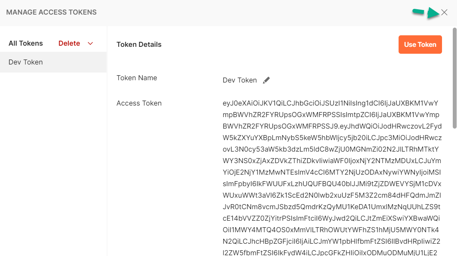Click the Token Name field label

point(137,78)
